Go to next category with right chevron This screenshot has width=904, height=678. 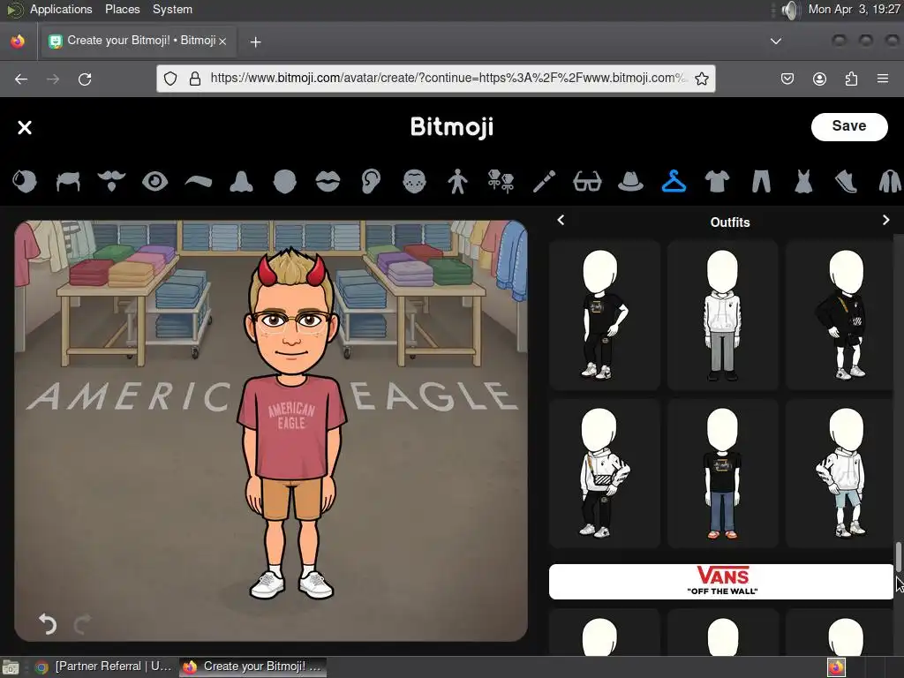point(886,220)
